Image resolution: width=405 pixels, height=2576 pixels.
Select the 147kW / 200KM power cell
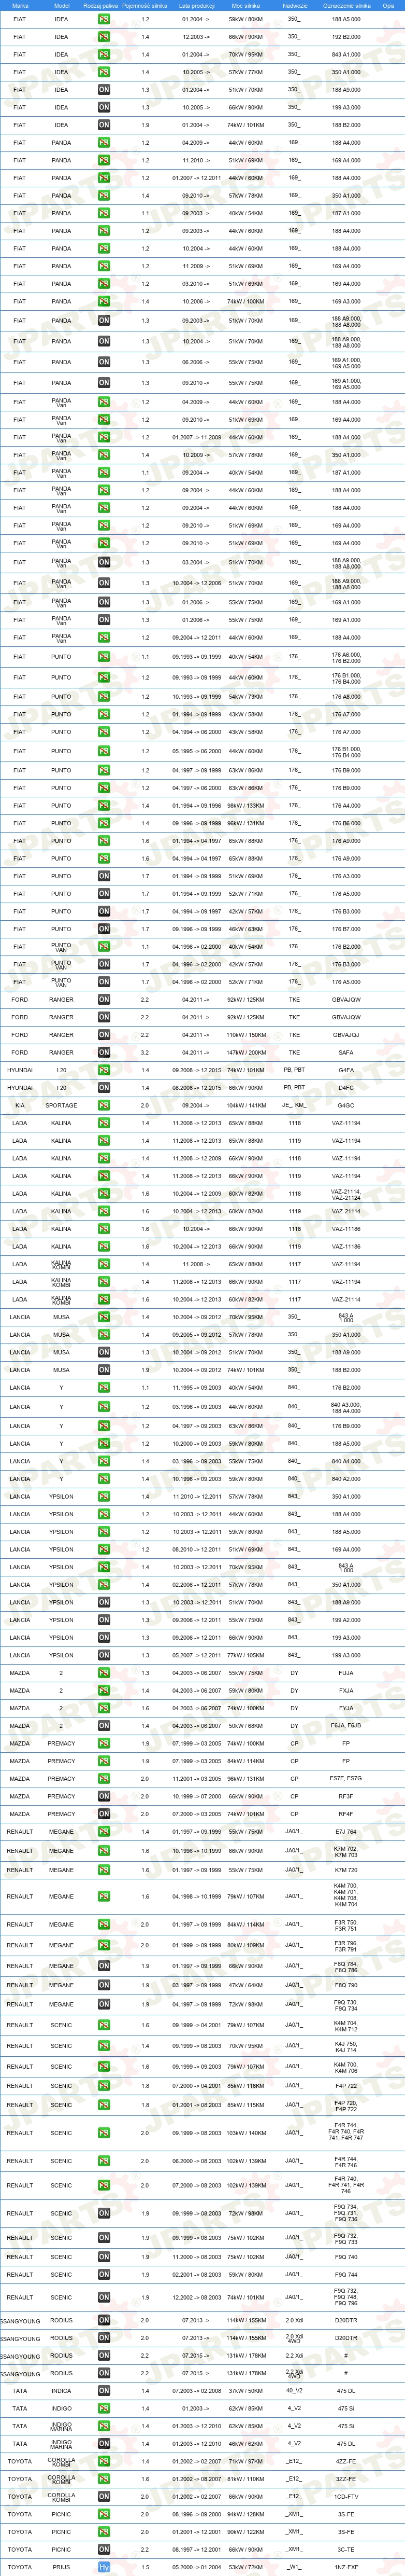tap(245, 1052)
